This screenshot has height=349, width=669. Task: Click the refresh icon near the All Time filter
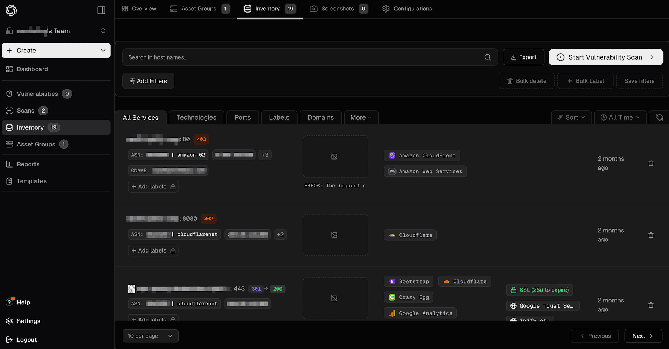660,117
